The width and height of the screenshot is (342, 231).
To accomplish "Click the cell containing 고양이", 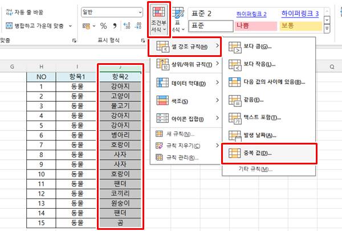I will (120, 96).
